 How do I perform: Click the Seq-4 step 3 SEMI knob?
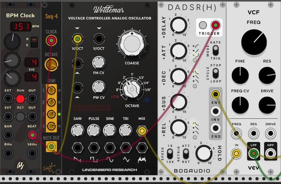[51, 114]
